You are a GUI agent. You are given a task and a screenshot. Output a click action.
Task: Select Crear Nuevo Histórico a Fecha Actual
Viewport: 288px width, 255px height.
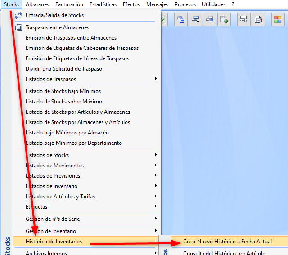[227, 242]
